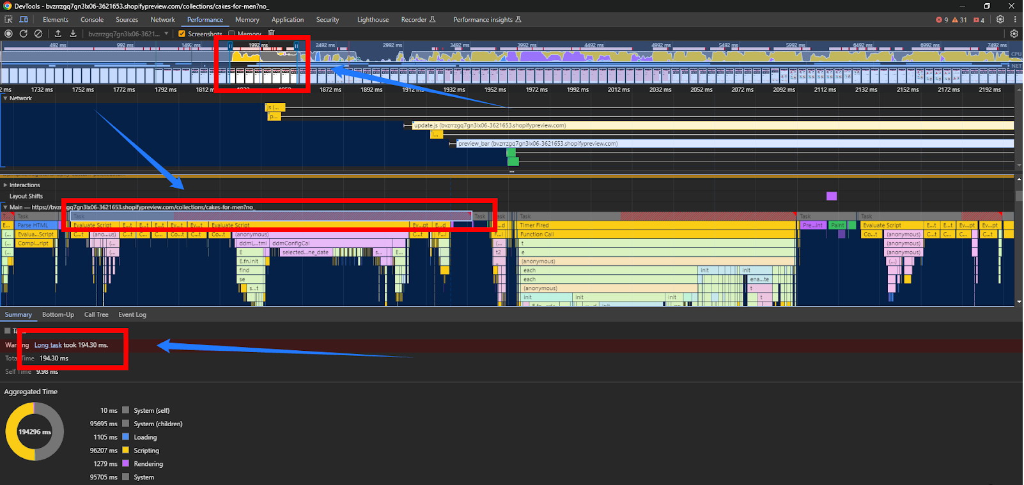Image resolution: width=1024 pixels, height=485 pixels.
Task: Select the inspect element picker icon
Action: 8,20
